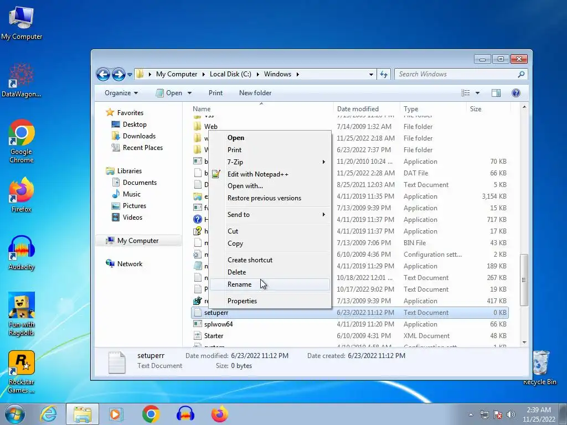567x425 pixels.
Task: Select Rename in the context menu
Action: [270, 284]
